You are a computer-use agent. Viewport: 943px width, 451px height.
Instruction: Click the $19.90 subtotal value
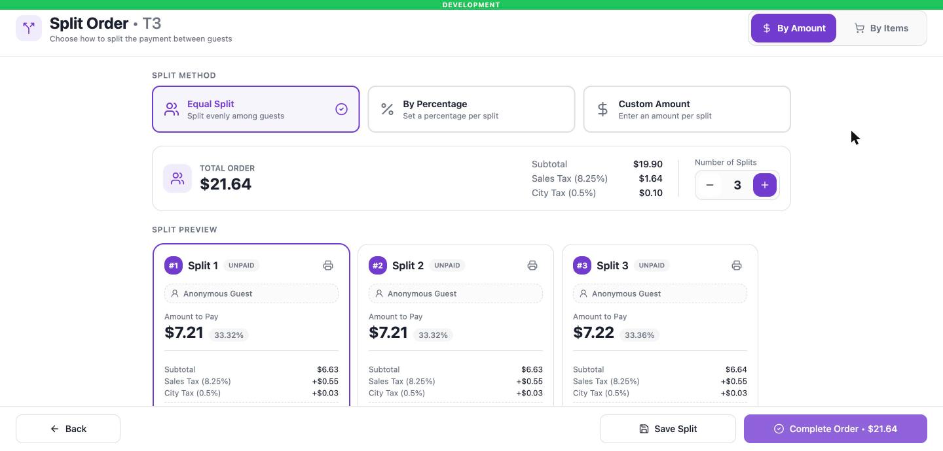click(648, 164)
